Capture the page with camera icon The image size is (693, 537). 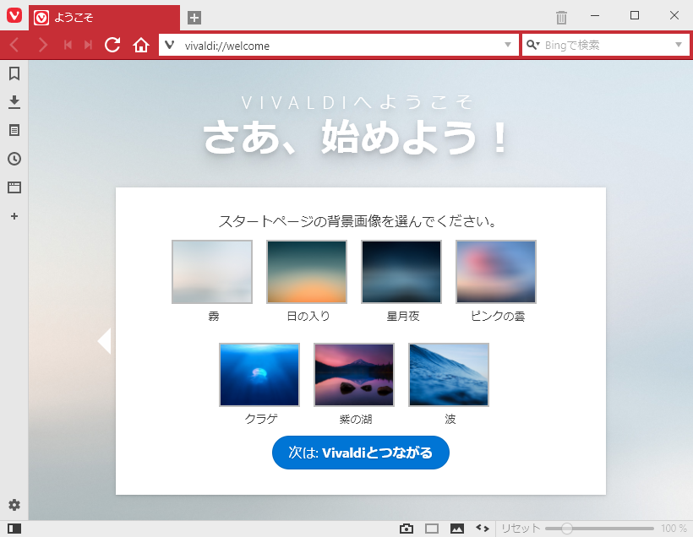pos(407,529)
